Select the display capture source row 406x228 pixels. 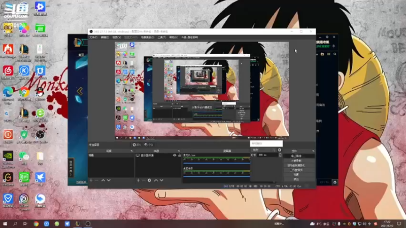(x=158, y=156)
